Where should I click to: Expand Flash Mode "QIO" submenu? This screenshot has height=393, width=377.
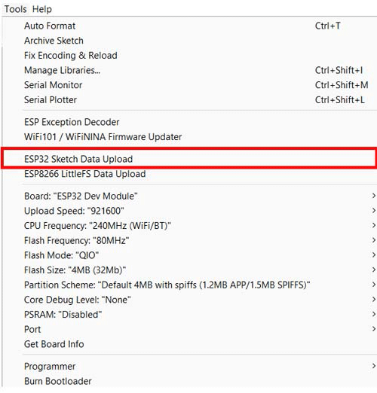[189, 255]
